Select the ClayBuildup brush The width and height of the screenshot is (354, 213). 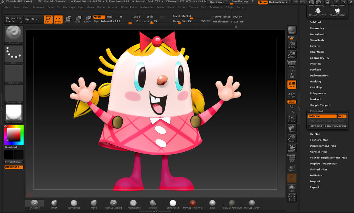[74, 204]
